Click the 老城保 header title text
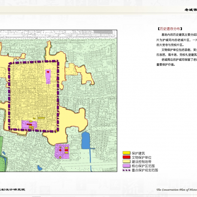 191,10
